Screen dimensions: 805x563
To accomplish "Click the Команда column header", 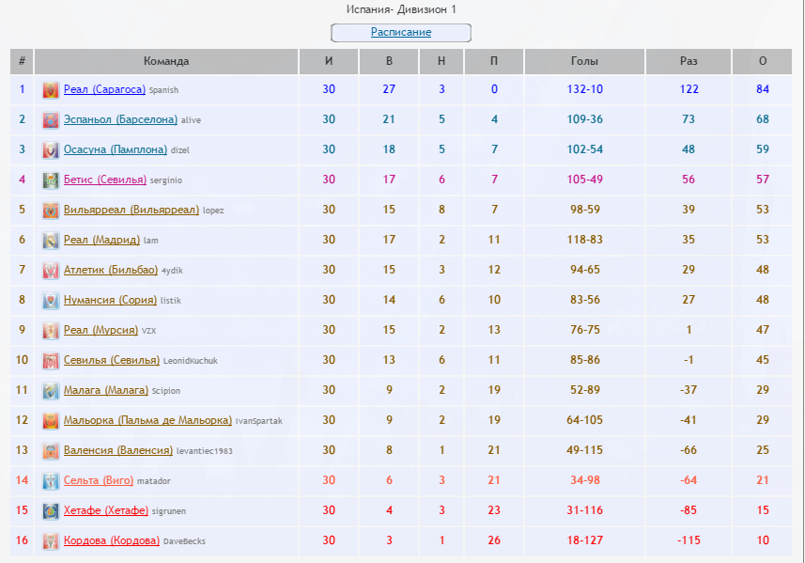I will (x=166, y=61).
